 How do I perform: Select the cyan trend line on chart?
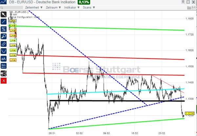point(115,91)
